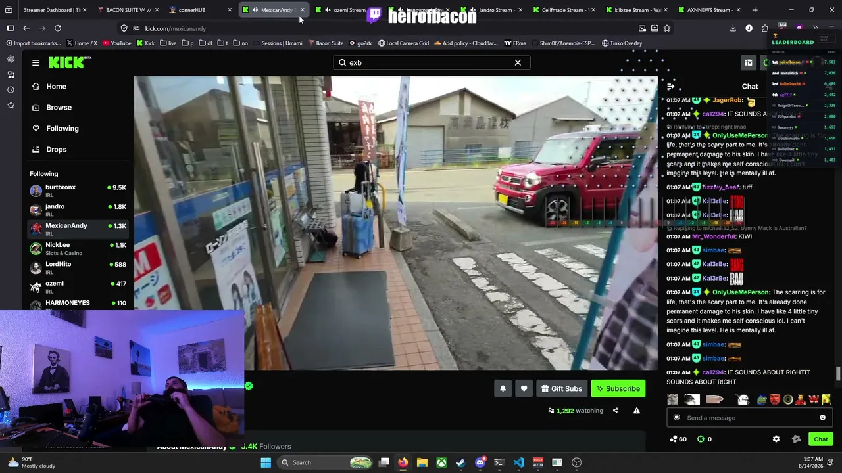Switch to connerHUB browser tab
Viewport: 842px width, 473px height.
coord(199,10)
